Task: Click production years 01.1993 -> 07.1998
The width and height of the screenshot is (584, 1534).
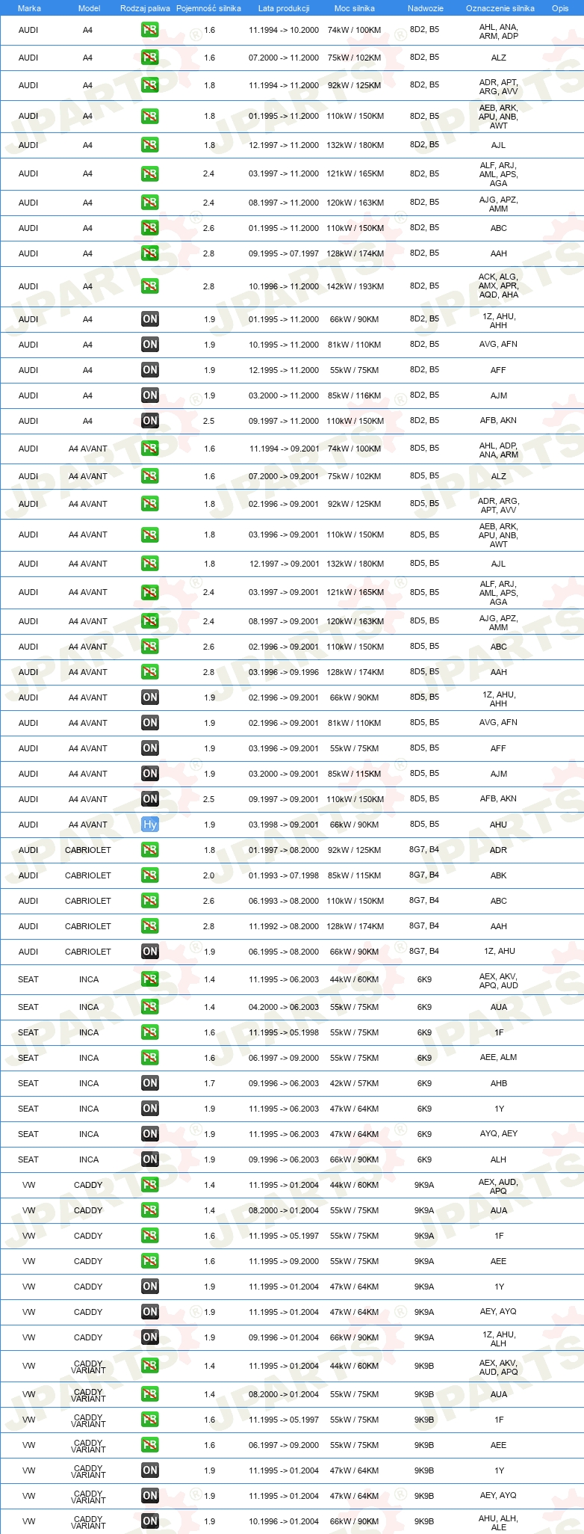Action: tap(284, 875)
